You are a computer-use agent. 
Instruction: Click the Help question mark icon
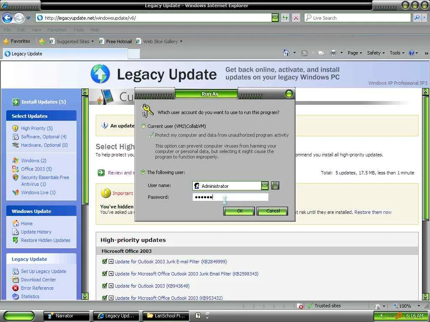412,53
